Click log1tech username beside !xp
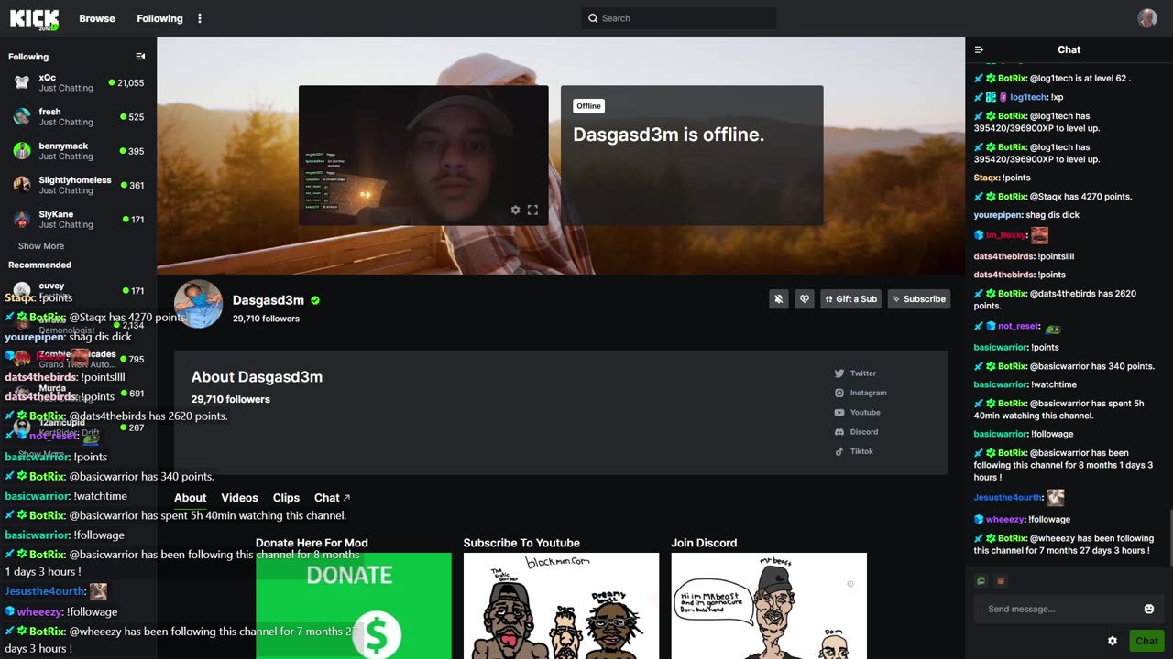The height and width of the screenshot is (659, 1173). pyautogui.click(x=1027, y=97)
